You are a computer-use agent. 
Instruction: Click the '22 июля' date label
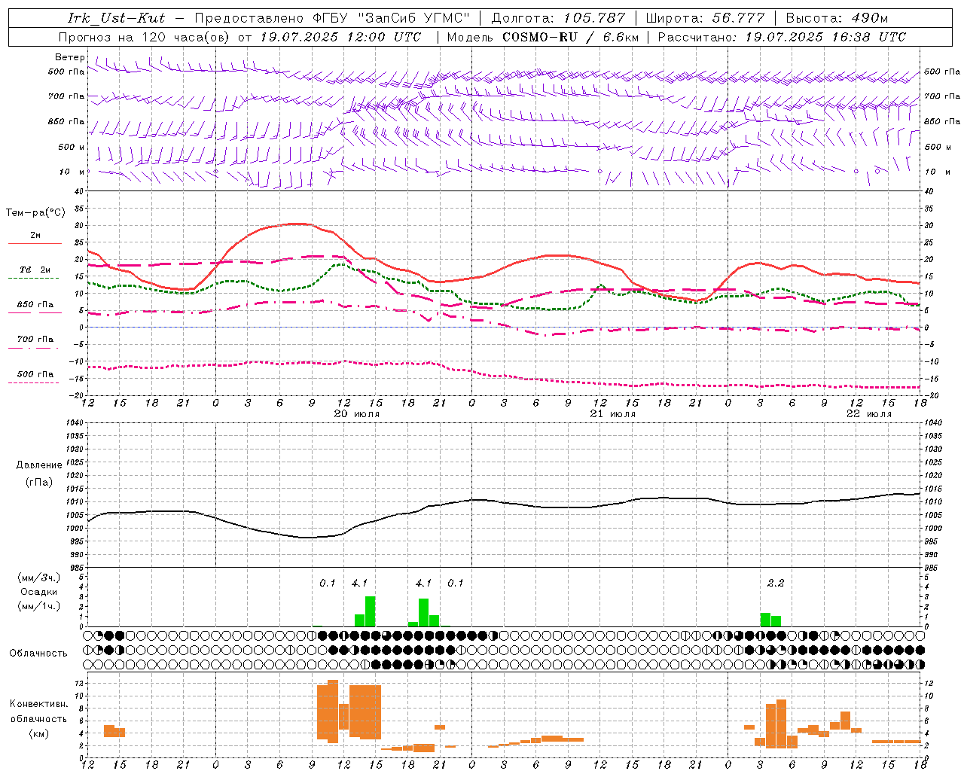click(x=869, y=413)
